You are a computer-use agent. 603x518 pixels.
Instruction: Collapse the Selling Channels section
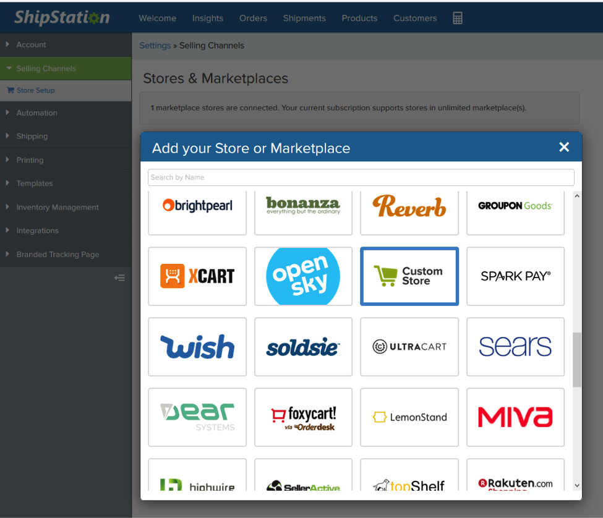click(x=66, y=69)
